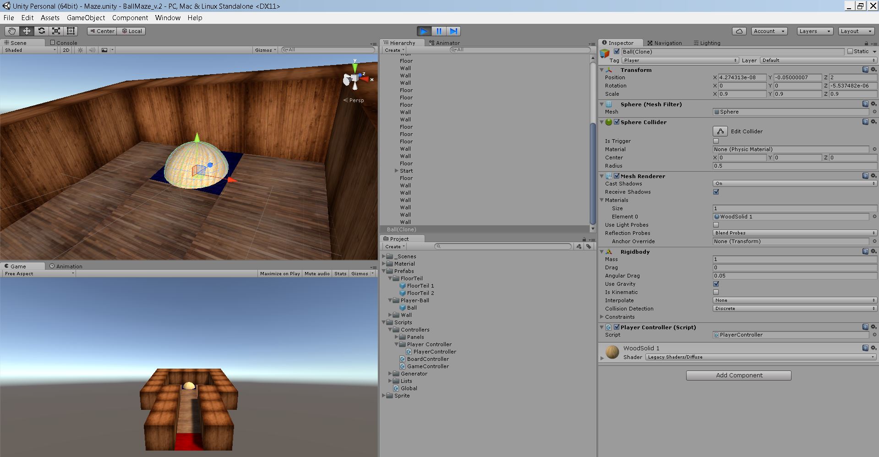Open the Component menu
This screenshot has width=879, height=457.
pyautogui.click(x=130, y=17)
